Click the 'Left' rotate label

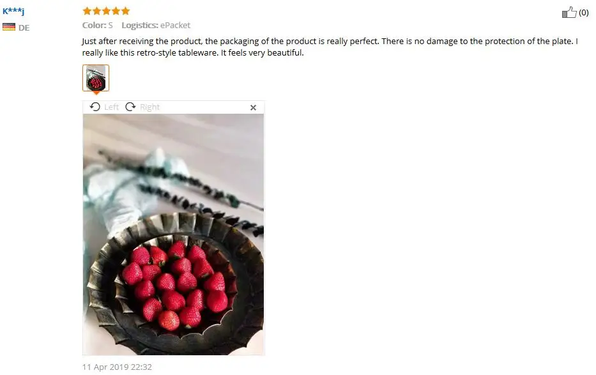(111, 107)
